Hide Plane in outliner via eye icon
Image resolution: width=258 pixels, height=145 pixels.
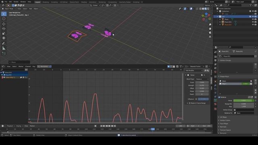pos(253,19)
